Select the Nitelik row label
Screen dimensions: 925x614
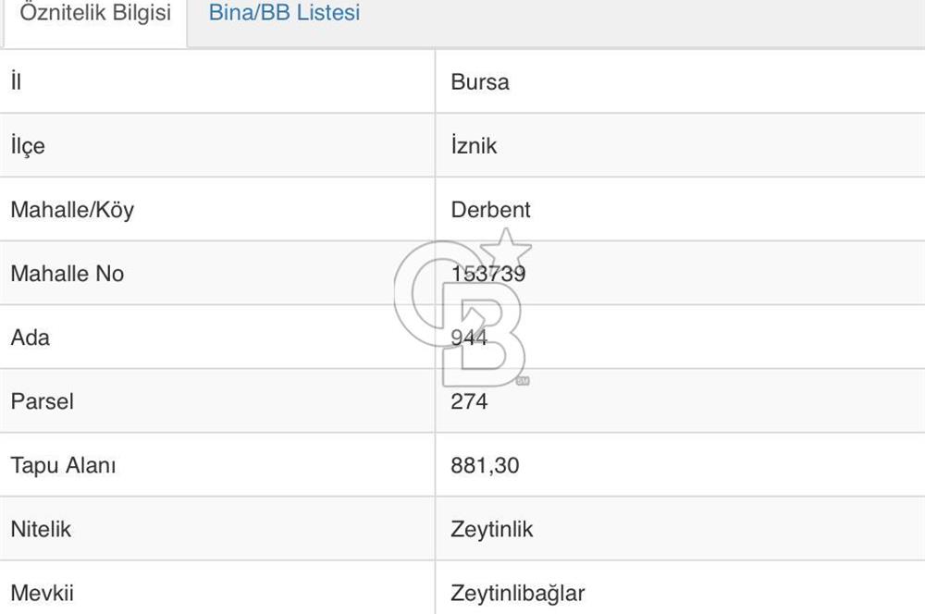click(41, 529)
